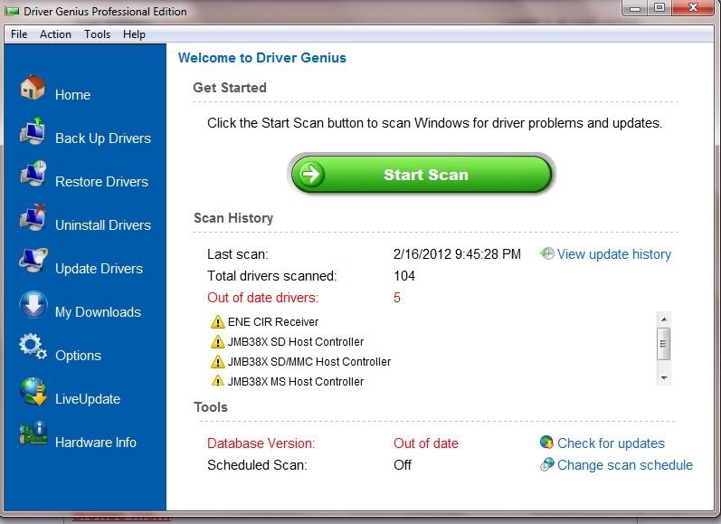
Task: Open the Restore Drivers section
Action: (x=101, y=182)
